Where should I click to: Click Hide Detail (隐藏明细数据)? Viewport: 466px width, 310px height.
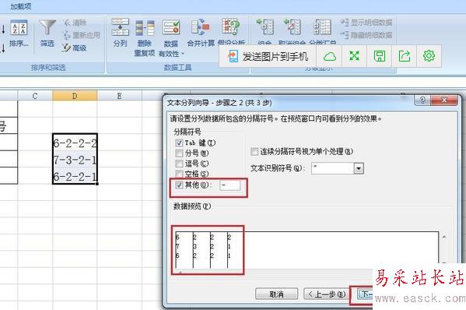coord(366,35)
